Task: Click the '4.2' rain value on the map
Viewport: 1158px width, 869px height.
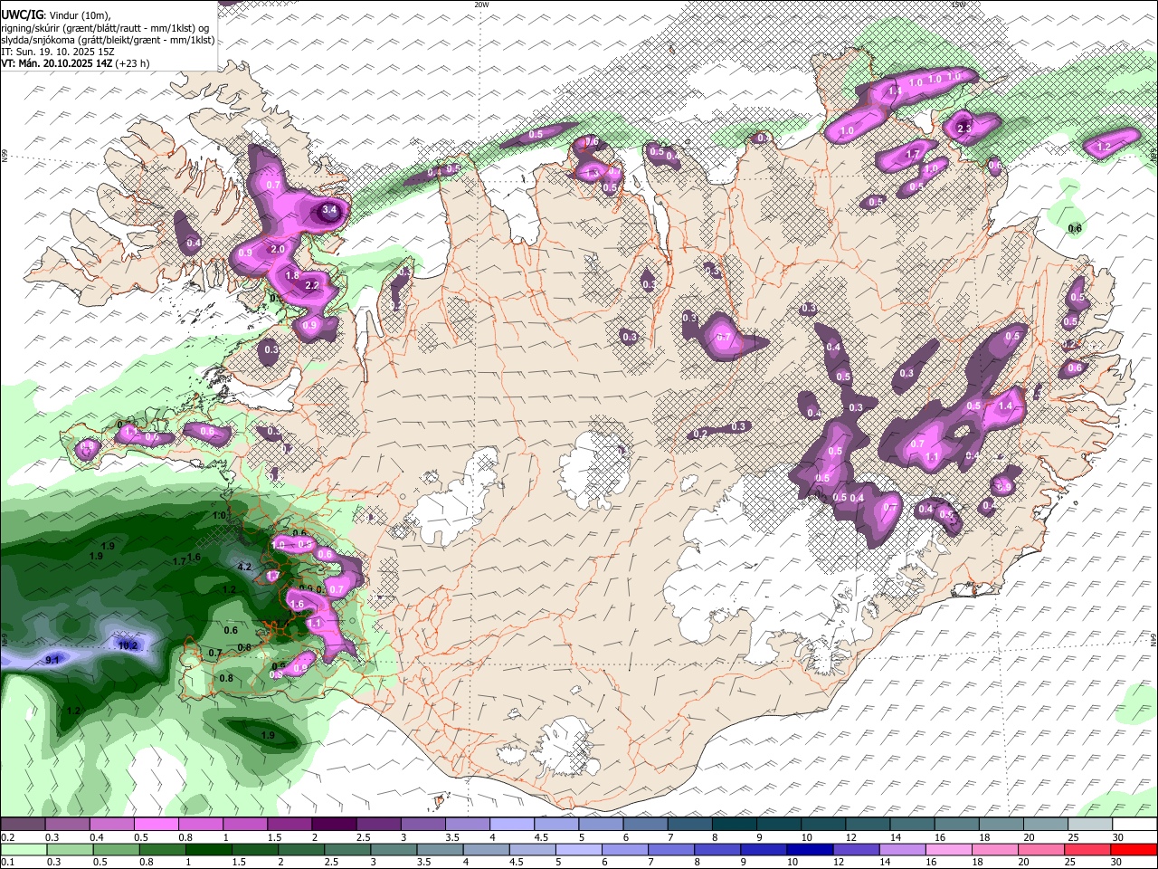Action: (x=243, y=567)
